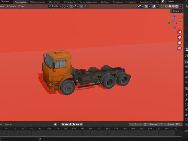
Task: Click the zoom view magnifier icon
Action: point(179,32)
